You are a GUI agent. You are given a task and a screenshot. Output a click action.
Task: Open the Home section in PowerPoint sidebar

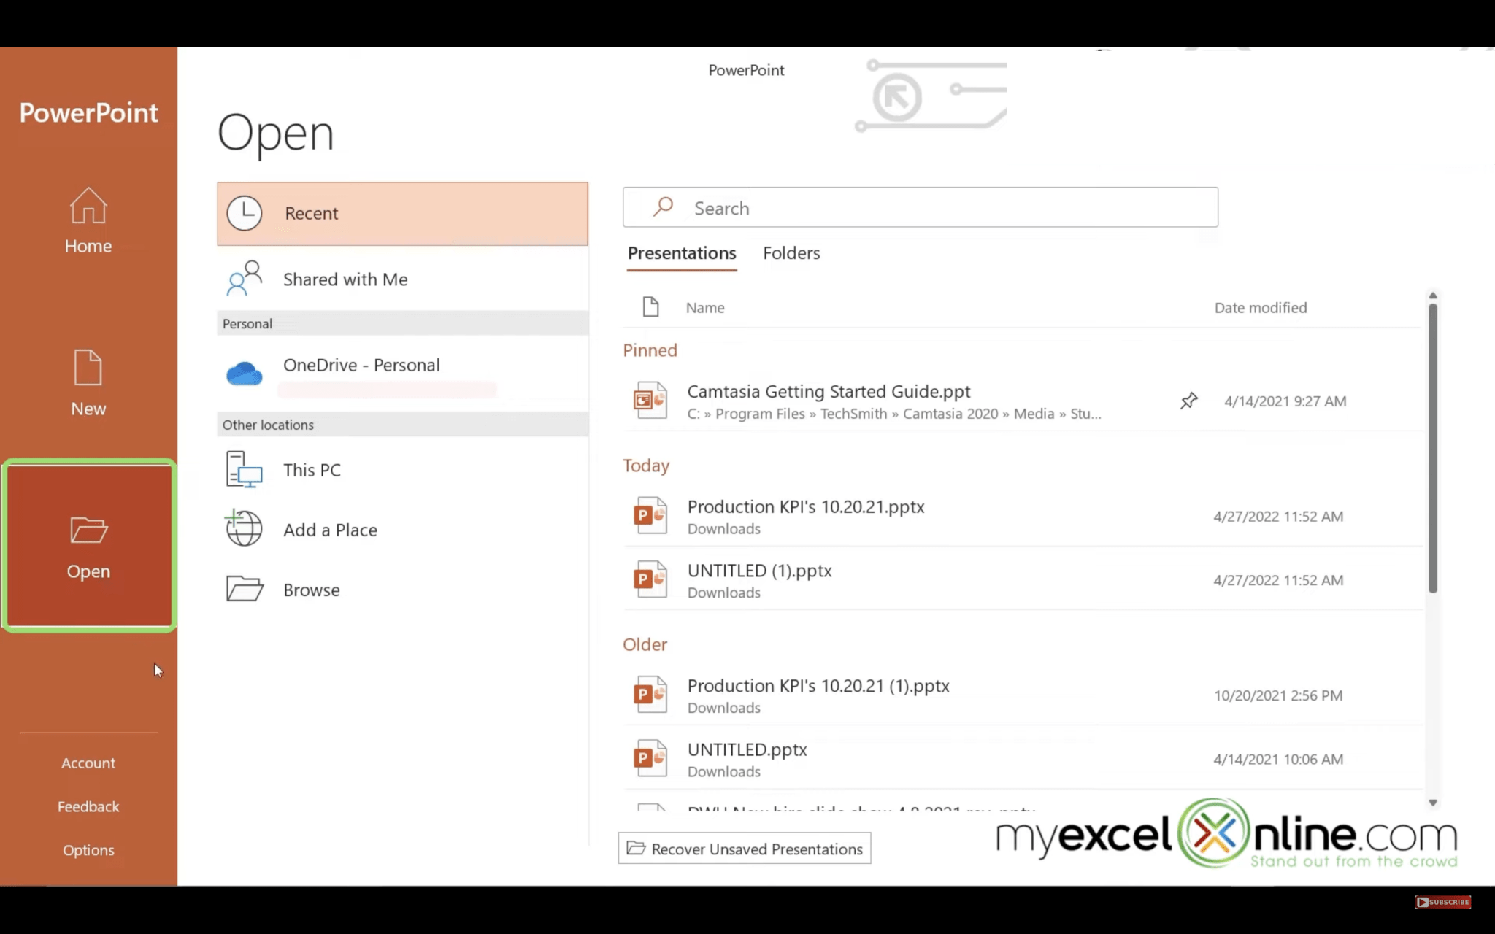coord(88,219)
